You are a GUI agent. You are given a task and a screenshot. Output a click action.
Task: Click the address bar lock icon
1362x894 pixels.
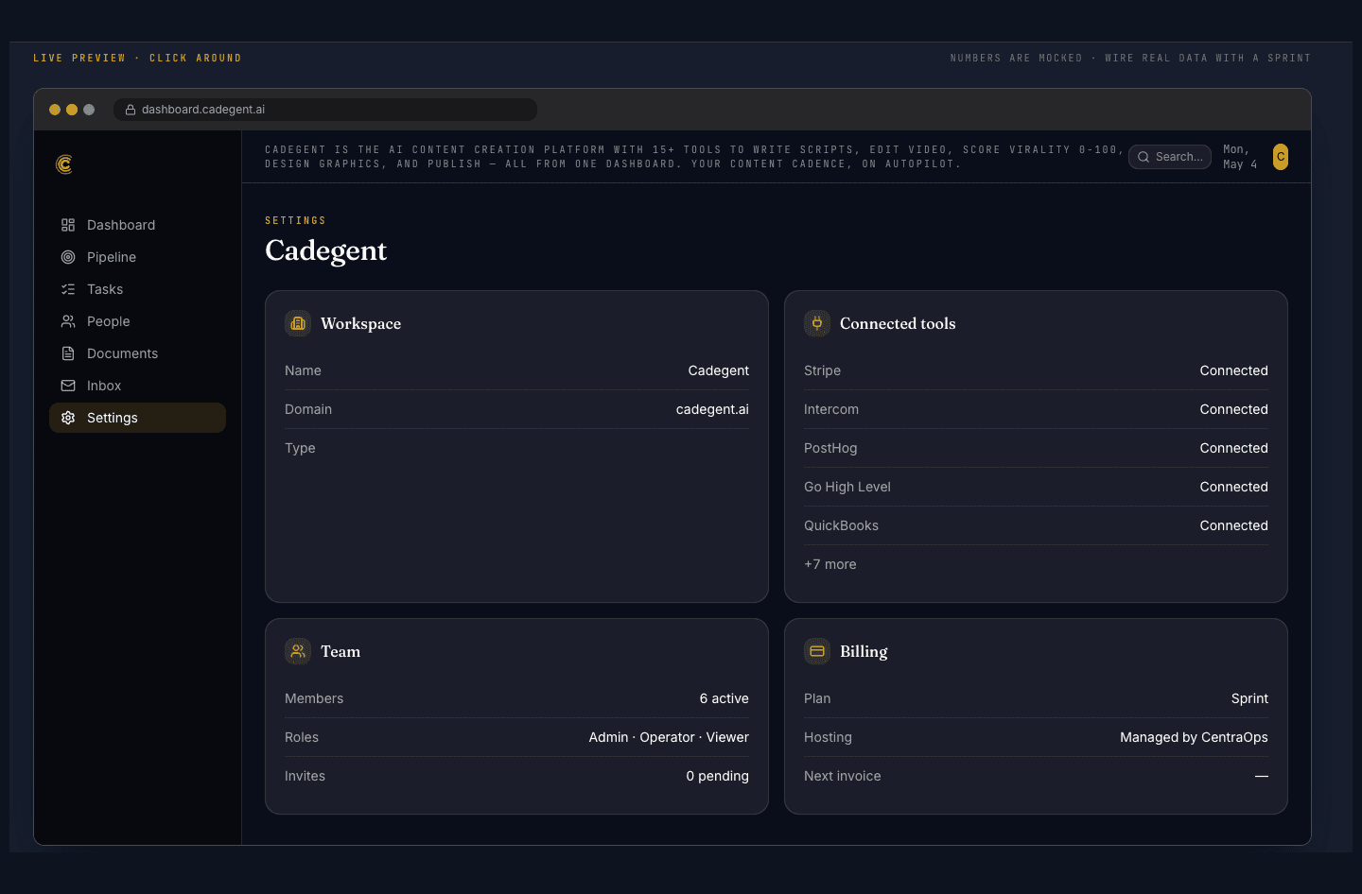[131, 110]
